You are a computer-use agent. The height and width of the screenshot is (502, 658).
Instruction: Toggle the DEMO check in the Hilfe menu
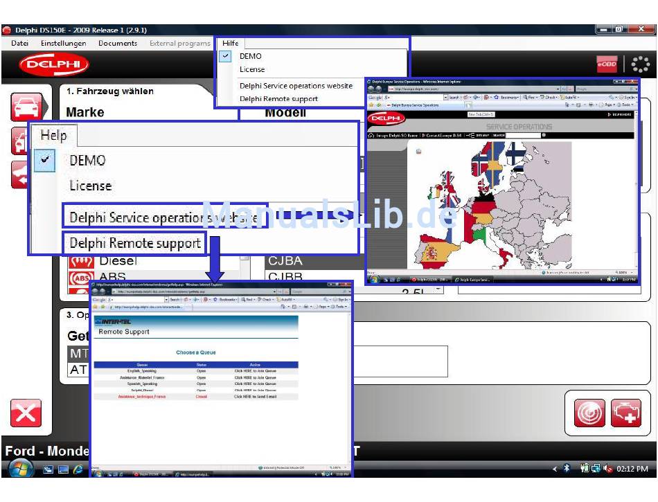225,56
